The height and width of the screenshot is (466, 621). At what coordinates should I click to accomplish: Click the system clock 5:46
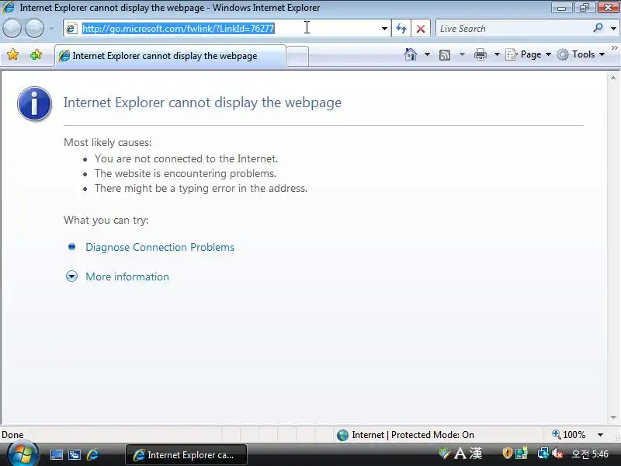[590, 454]
